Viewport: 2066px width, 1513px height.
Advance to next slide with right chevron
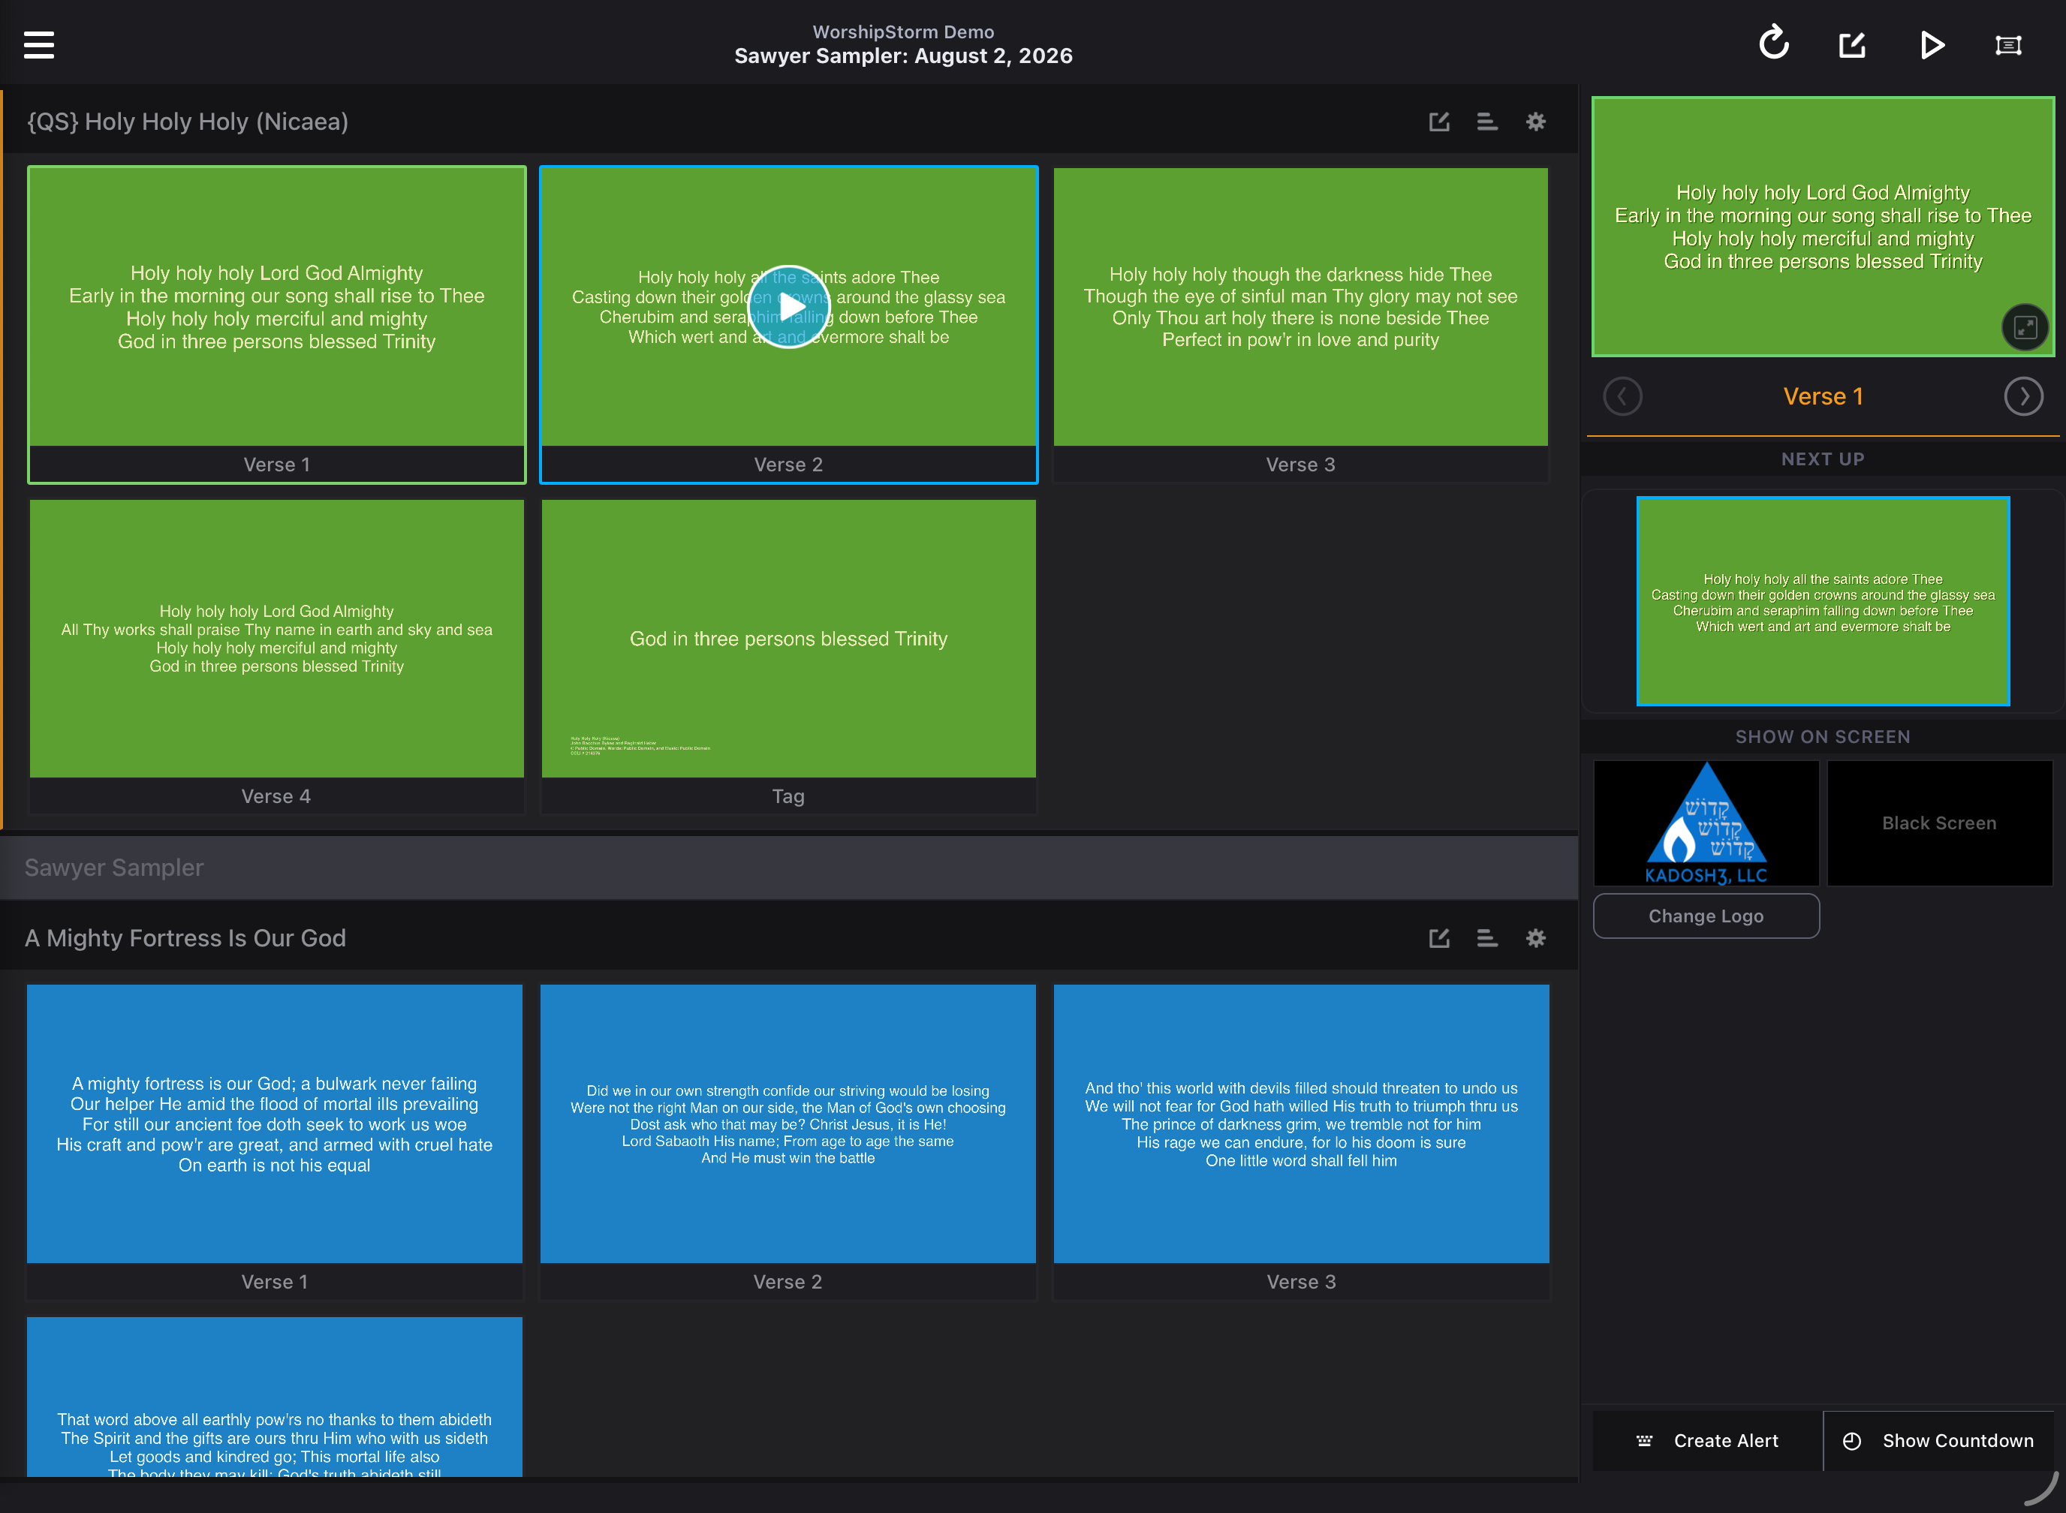2023,396
